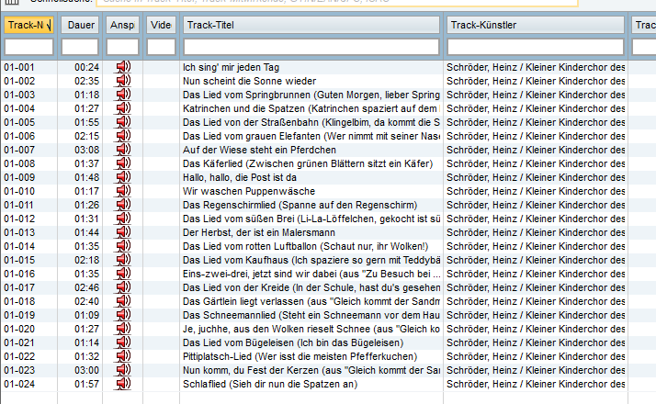This screenshot has height=404, width=656.
Task: Click the Track-N filter input box
Action: [28, 46]
